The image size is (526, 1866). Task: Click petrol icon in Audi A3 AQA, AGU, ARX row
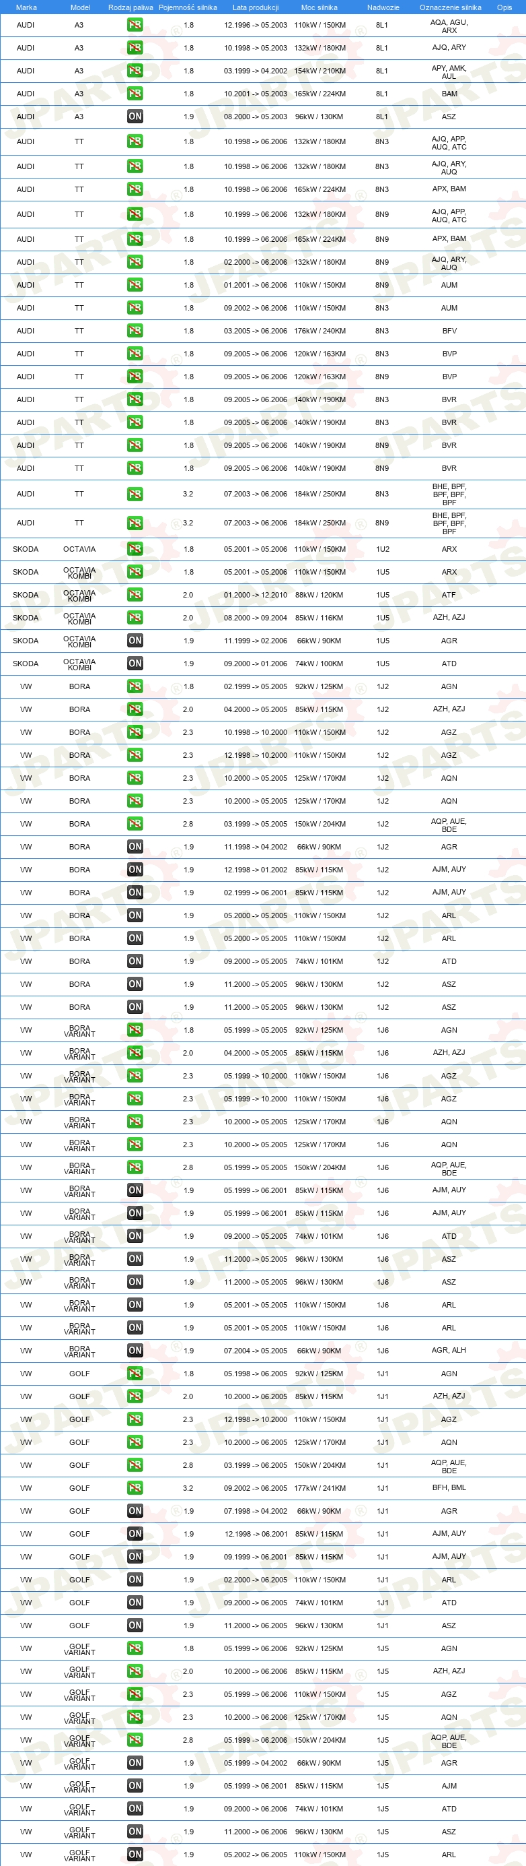coord(135,26)
